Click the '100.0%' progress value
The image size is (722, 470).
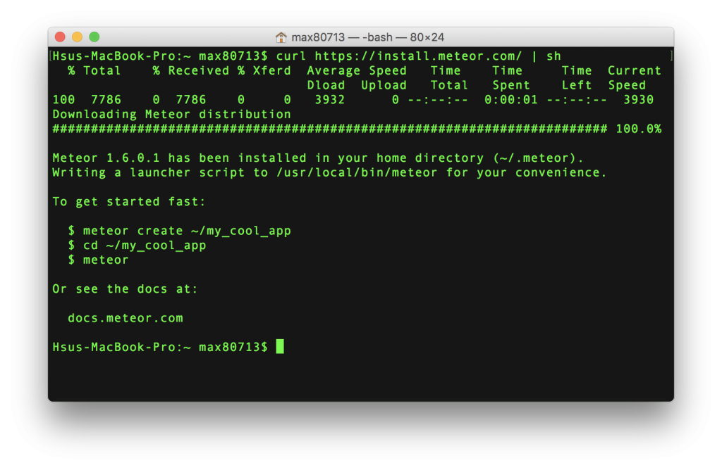[639, 129]
